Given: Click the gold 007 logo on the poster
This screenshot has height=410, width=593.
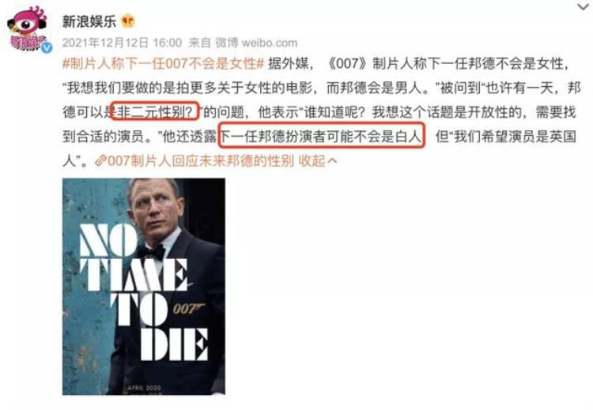Looking at the screenshot, I should [x=188, y=309].
